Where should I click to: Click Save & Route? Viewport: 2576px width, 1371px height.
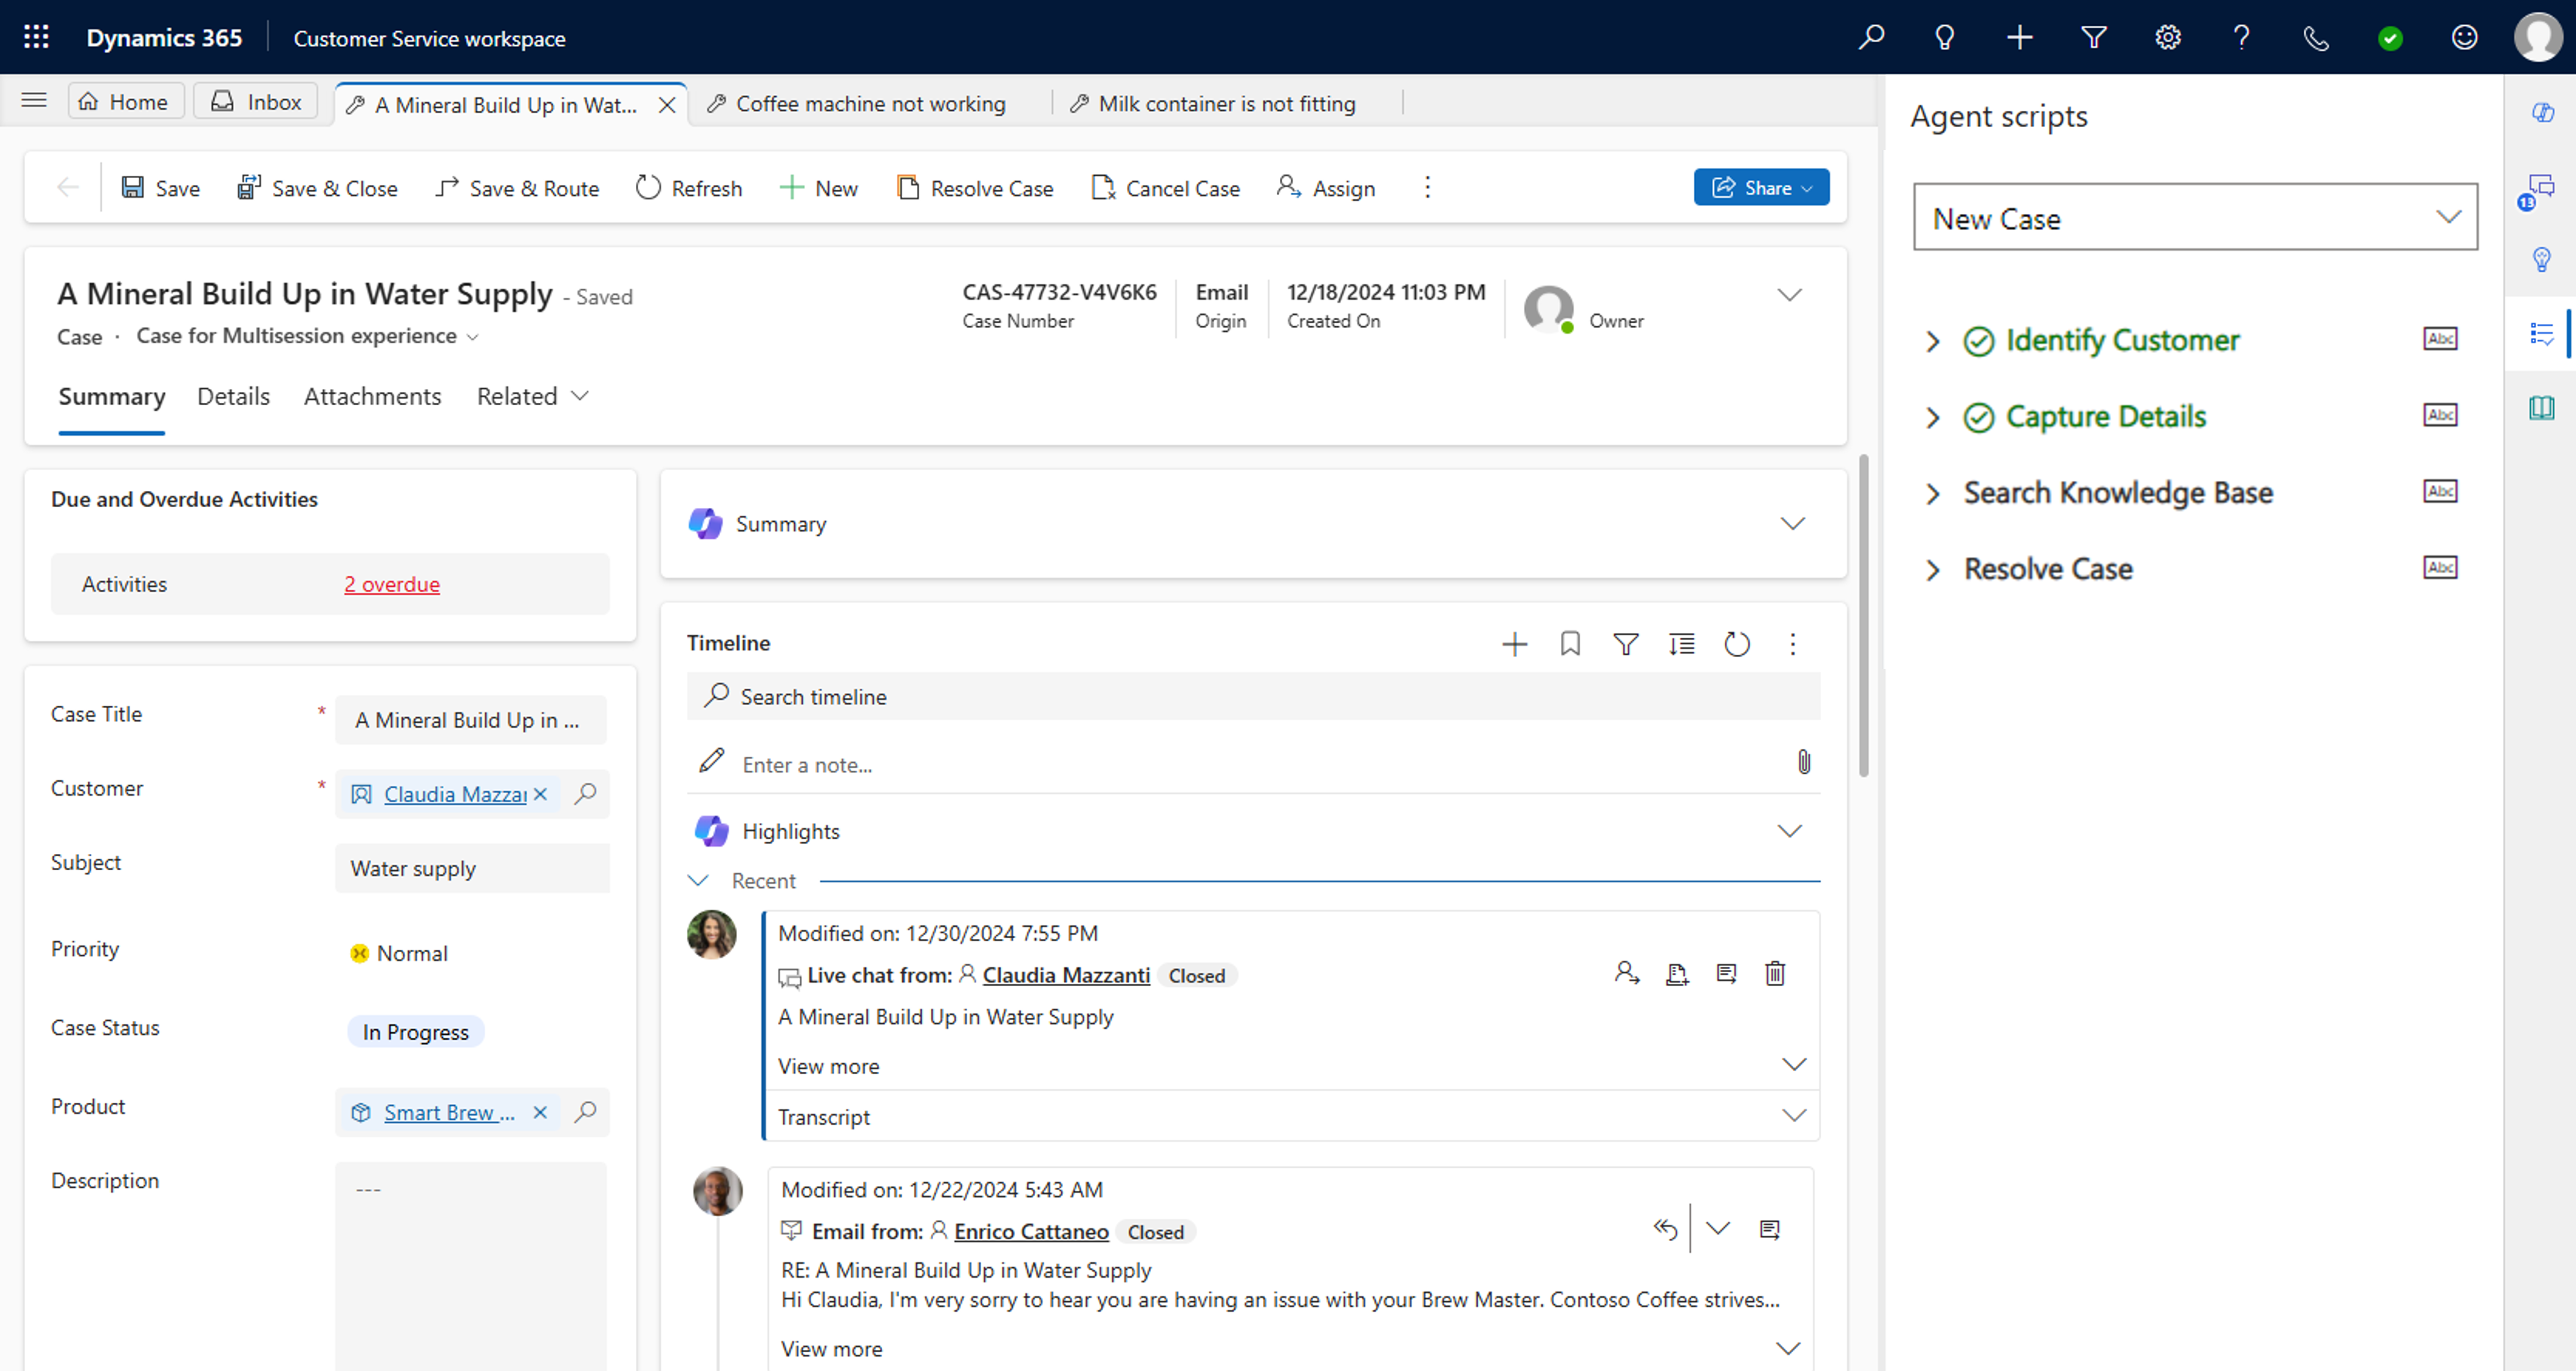pos(517,188)
